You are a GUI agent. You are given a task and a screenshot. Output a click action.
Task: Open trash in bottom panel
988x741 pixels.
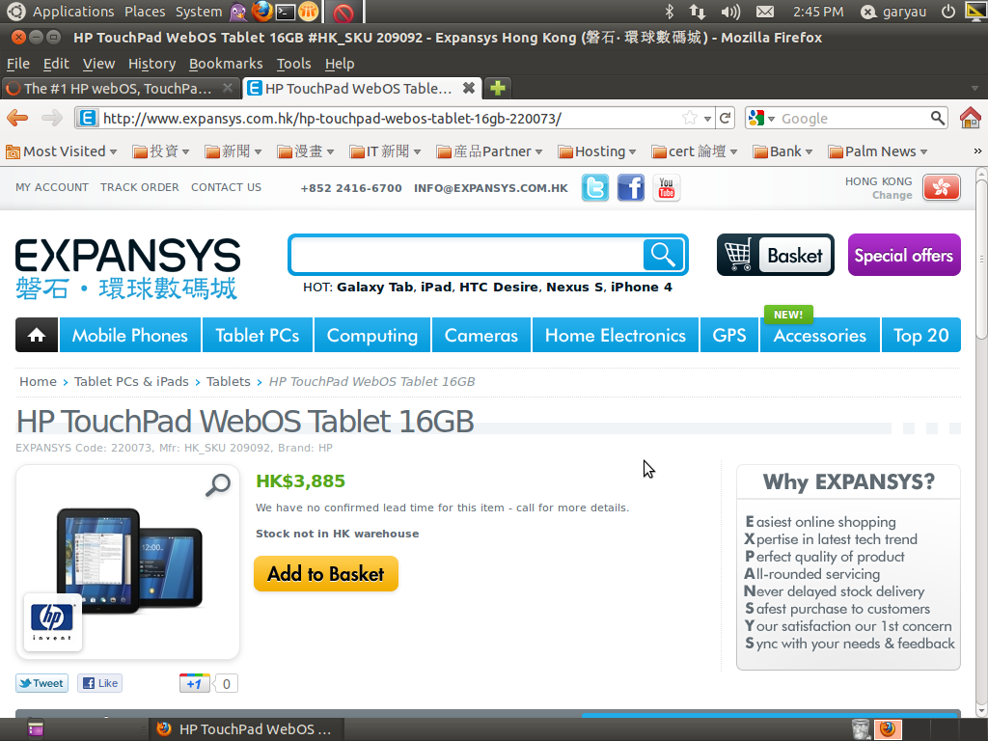click(x=860, y=729)
